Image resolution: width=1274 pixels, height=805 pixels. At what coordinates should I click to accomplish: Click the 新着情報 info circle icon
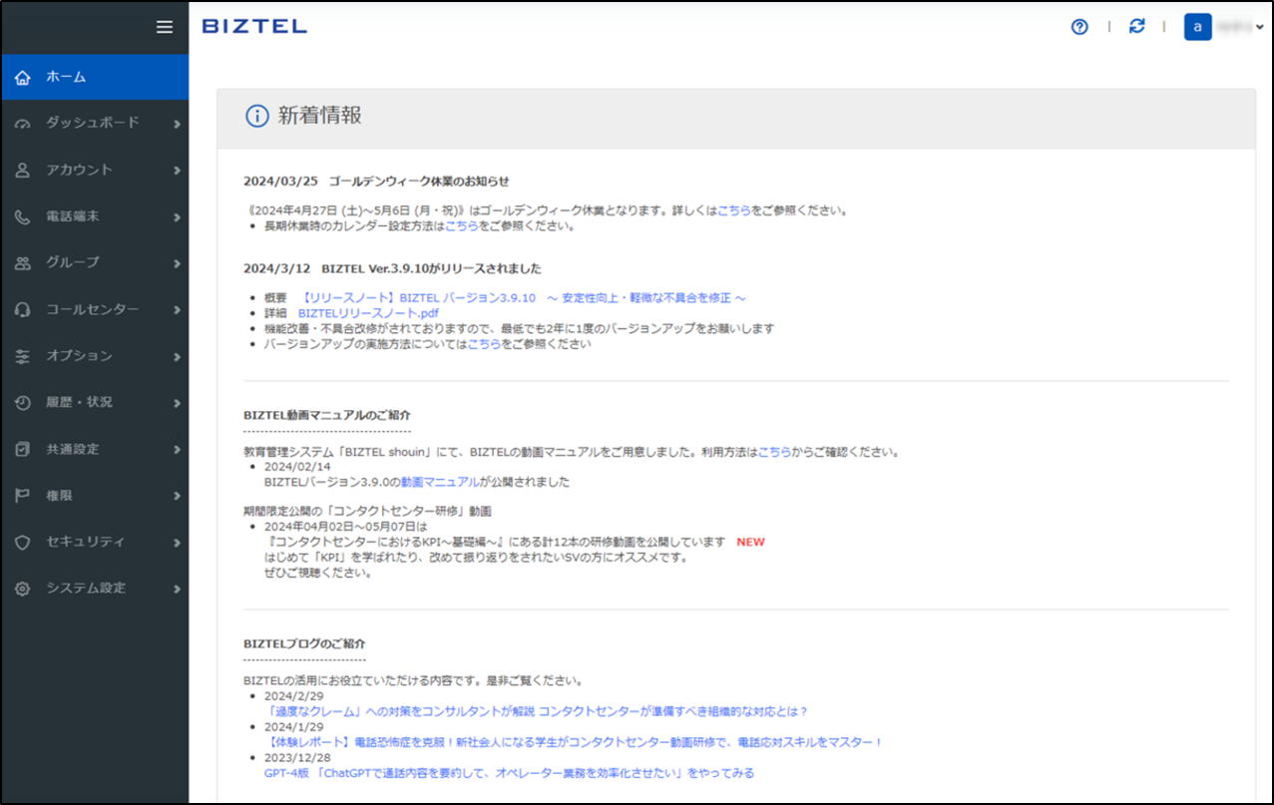click(x=257, y=116)
